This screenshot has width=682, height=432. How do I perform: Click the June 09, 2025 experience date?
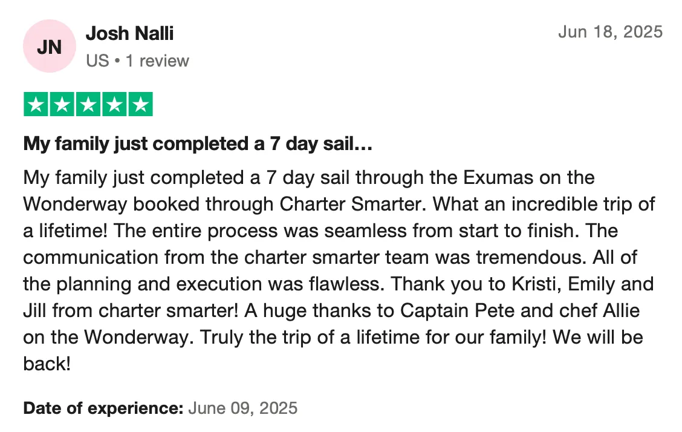[x=242, y=408]
